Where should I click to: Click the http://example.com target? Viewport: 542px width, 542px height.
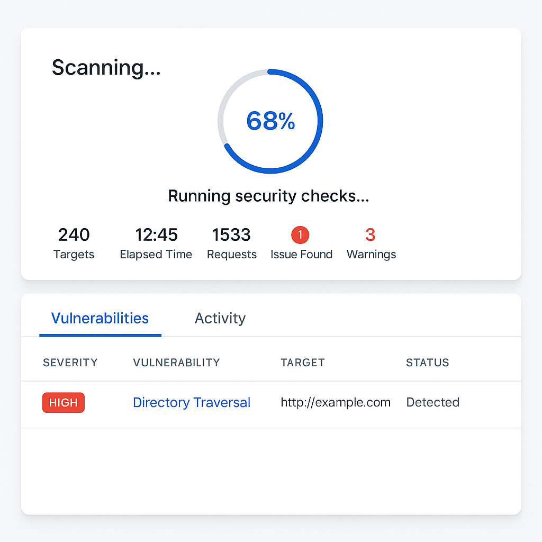coord(336,403)
